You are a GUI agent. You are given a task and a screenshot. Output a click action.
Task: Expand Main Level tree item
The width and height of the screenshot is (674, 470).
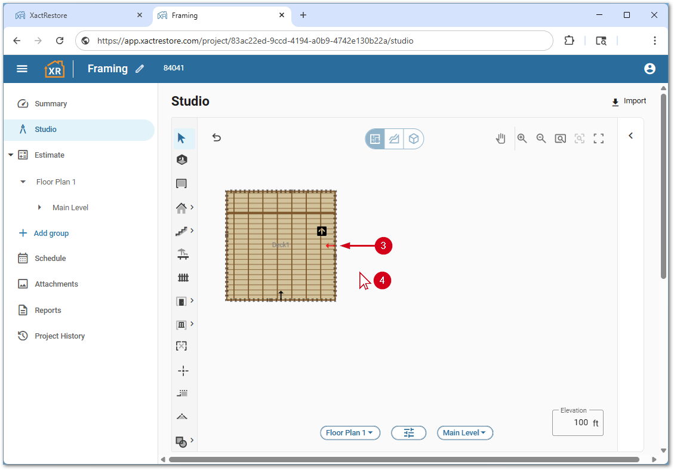pyautogui.click(x=40, y=208)
